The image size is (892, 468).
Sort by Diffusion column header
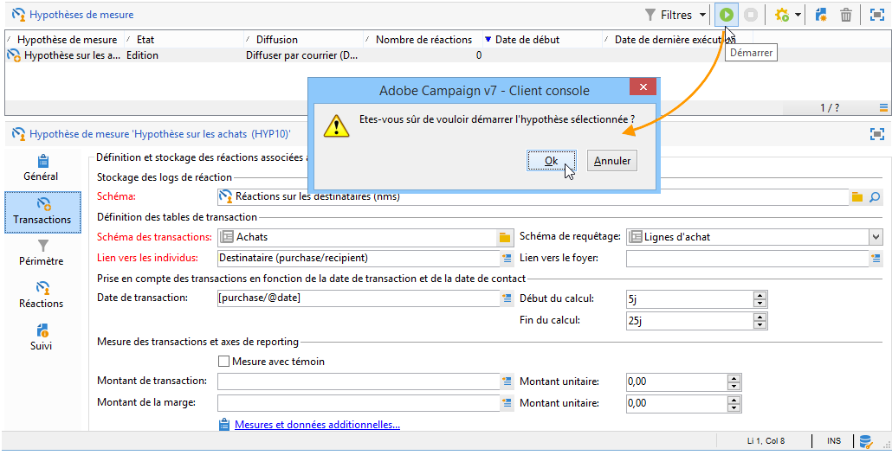[x=276, y=40]
